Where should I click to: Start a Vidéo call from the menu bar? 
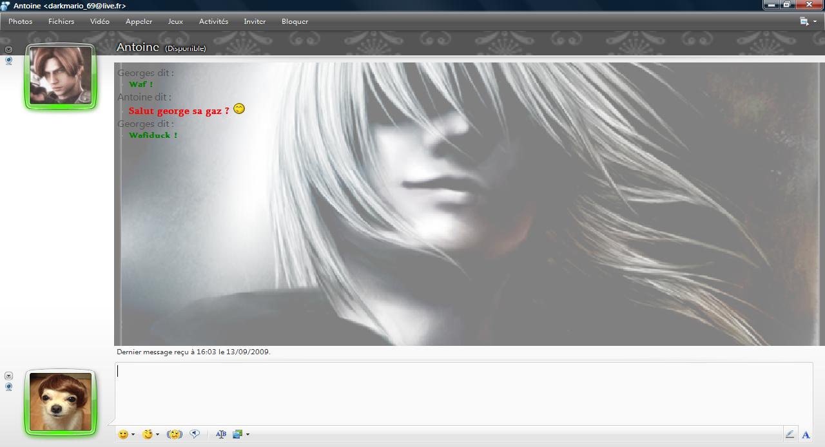pyautogui.click(x=100, y=21)
